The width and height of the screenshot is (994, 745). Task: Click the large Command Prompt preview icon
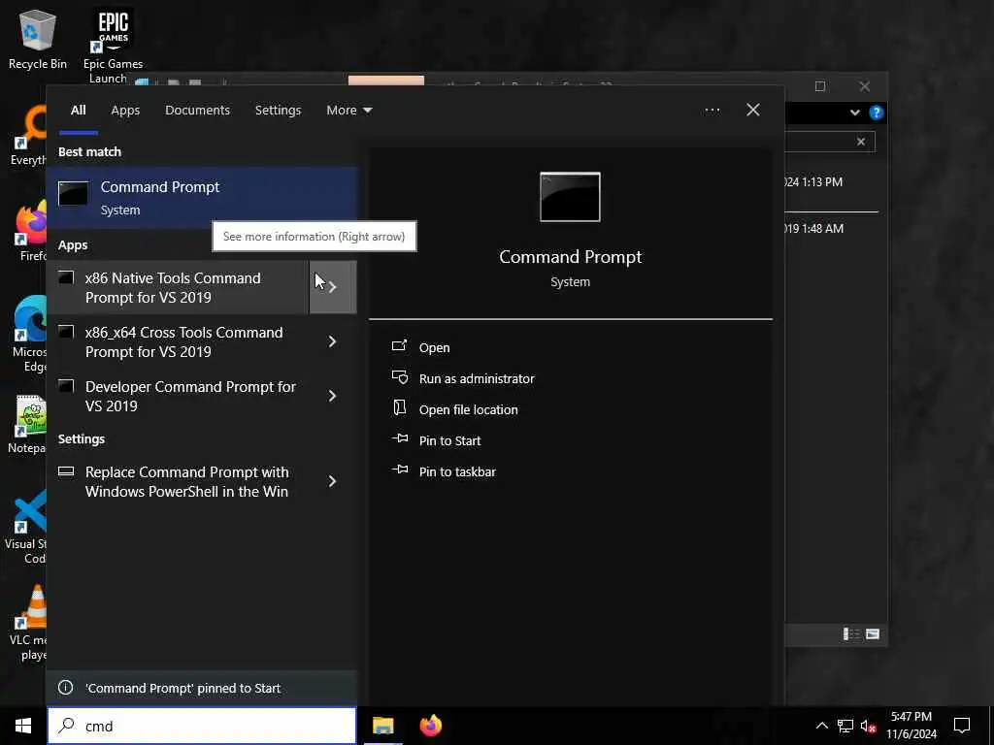(x=570, y=197)
